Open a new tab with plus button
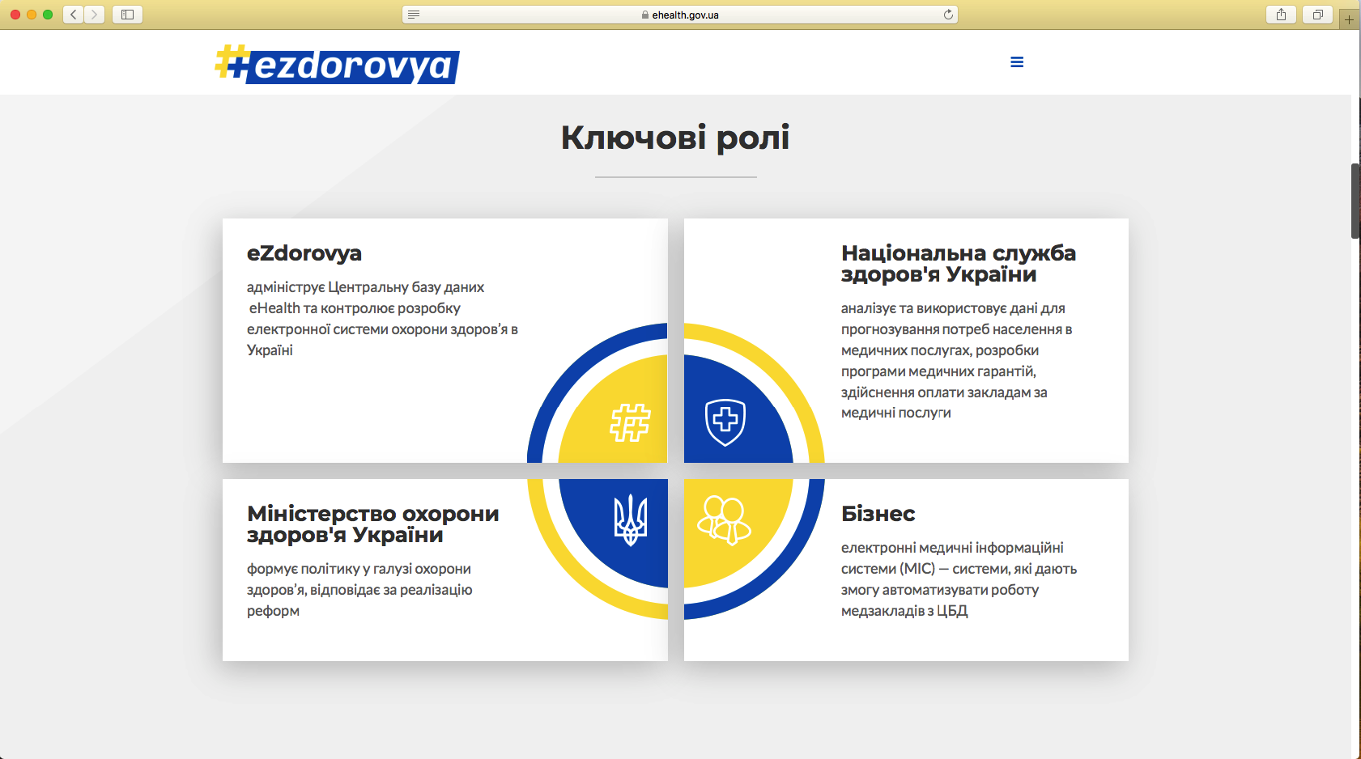 coord(1349,19)
